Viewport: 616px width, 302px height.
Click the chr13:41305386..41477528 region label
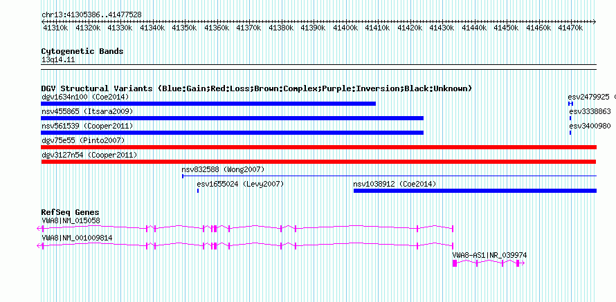click(91, 15)
